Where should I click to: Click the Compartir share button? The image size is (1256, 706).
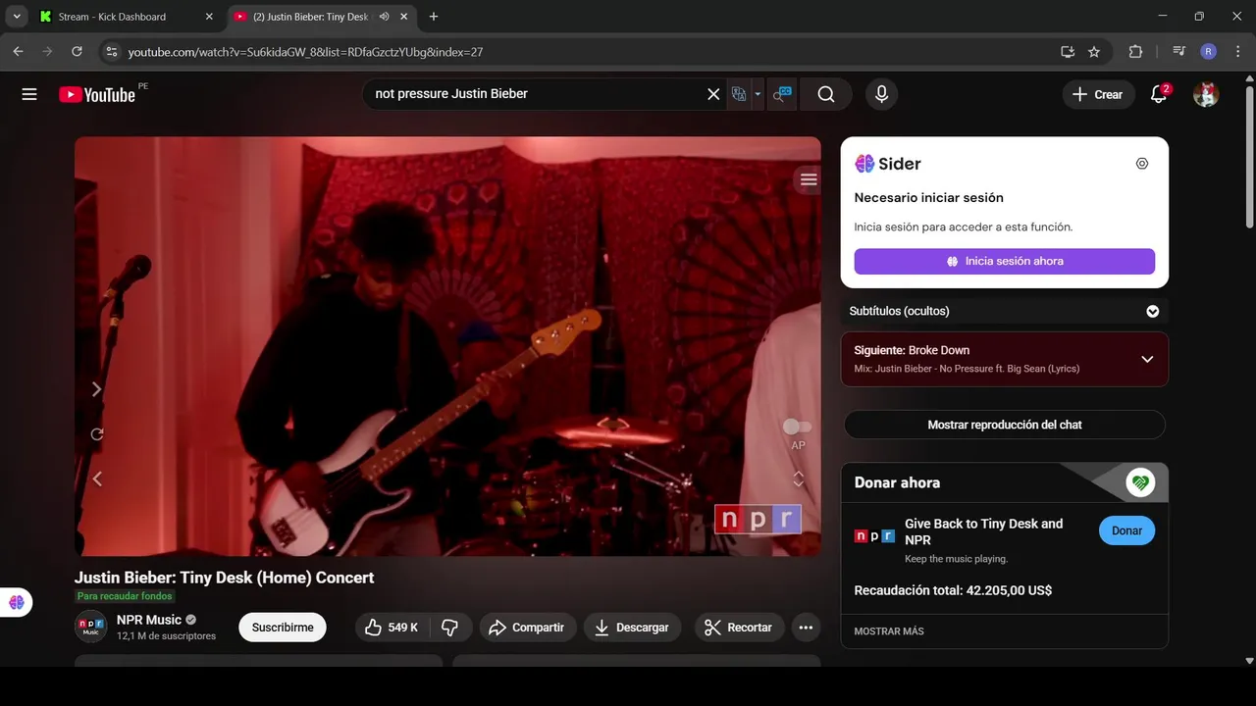click(527, 628)
